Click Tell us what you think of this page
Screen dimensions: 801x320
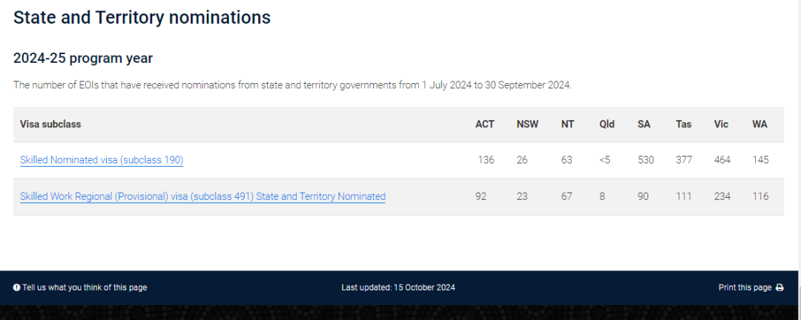point(85,287)
